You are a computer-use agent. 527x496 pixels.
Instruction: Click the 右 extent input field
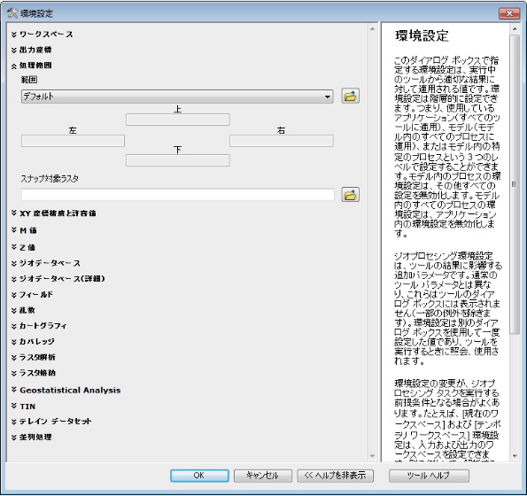click(282, 141)
